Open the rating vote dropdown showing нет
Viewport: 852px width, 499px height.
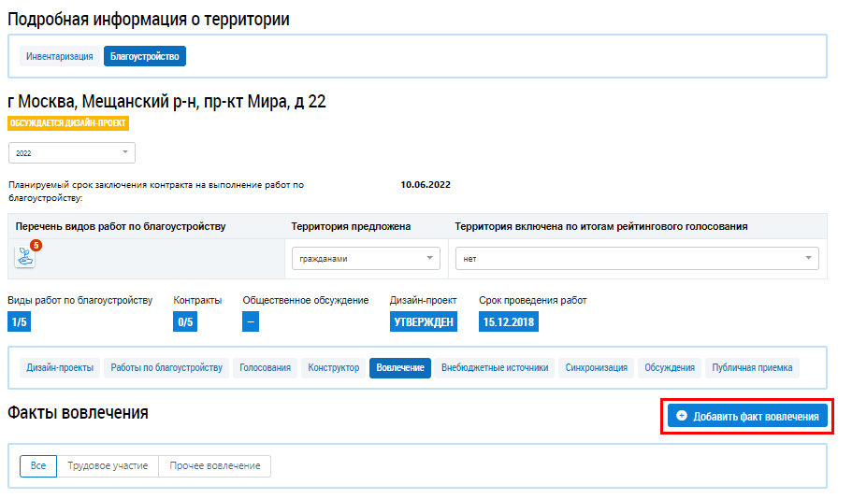coord(637,259)
